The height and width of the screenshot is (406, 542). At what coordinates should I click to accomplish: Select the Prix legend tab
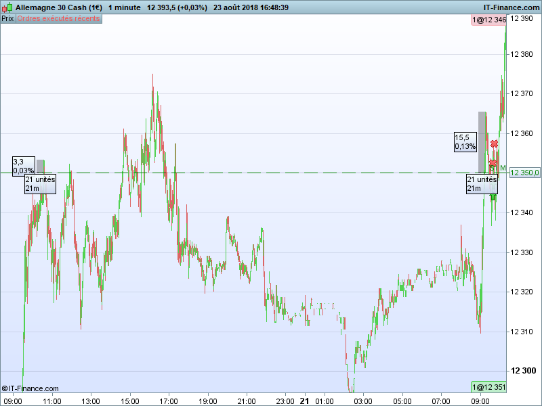click(7, 19)
